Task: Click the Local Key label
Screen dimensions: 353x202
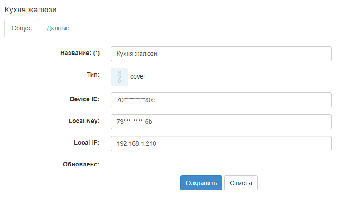Action: point(84,121)
